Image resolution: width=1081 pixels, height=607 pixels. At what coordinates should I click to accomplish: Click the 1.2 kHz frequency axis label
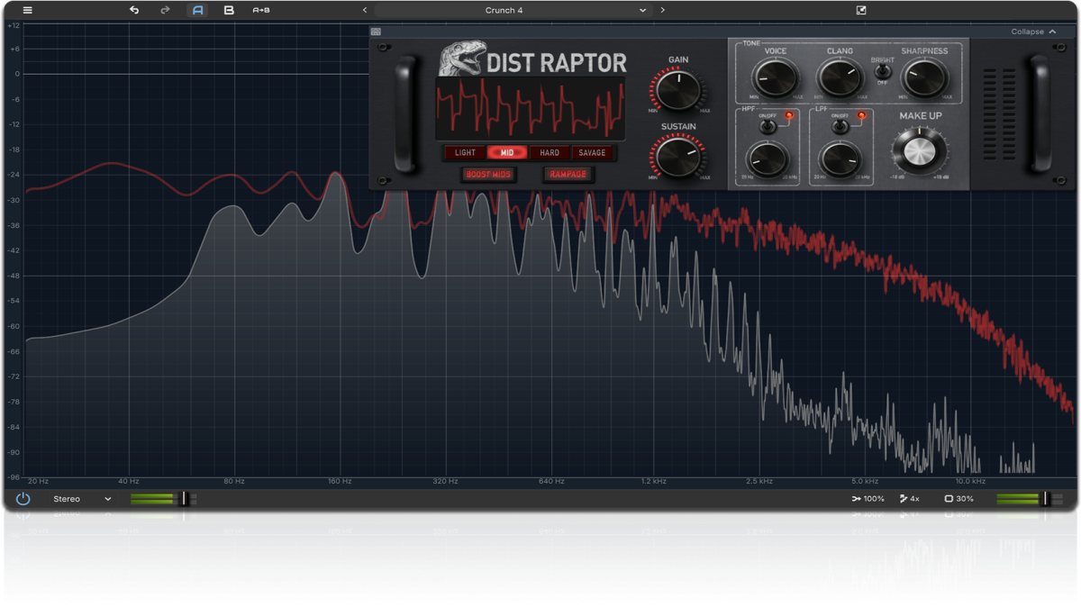654,482
